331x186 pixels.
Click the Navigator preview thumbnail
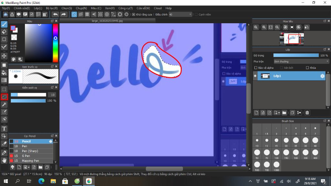(x=292, y=39)
